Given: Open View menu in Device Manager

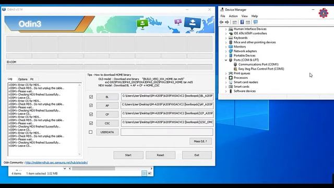Looking at the screenshot, I should 245,16.
